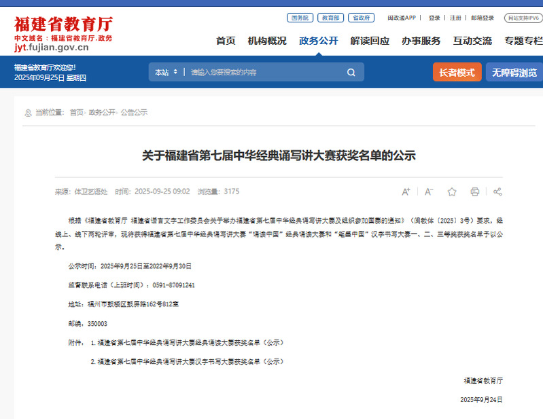543x419 pixels.
Task: Select 互动交流 in the navigation bar
Action: tap(472, 41)
